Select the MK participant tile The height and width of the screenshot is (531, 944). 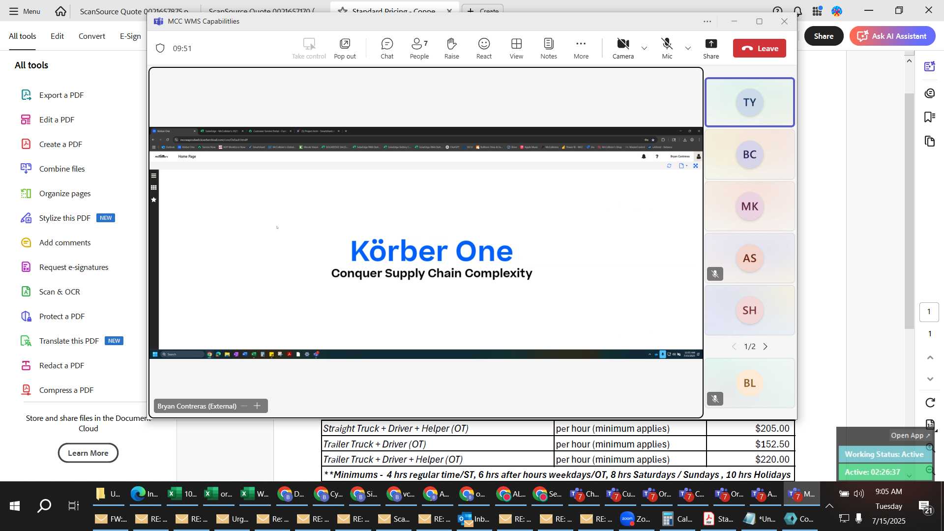point(749,206)
